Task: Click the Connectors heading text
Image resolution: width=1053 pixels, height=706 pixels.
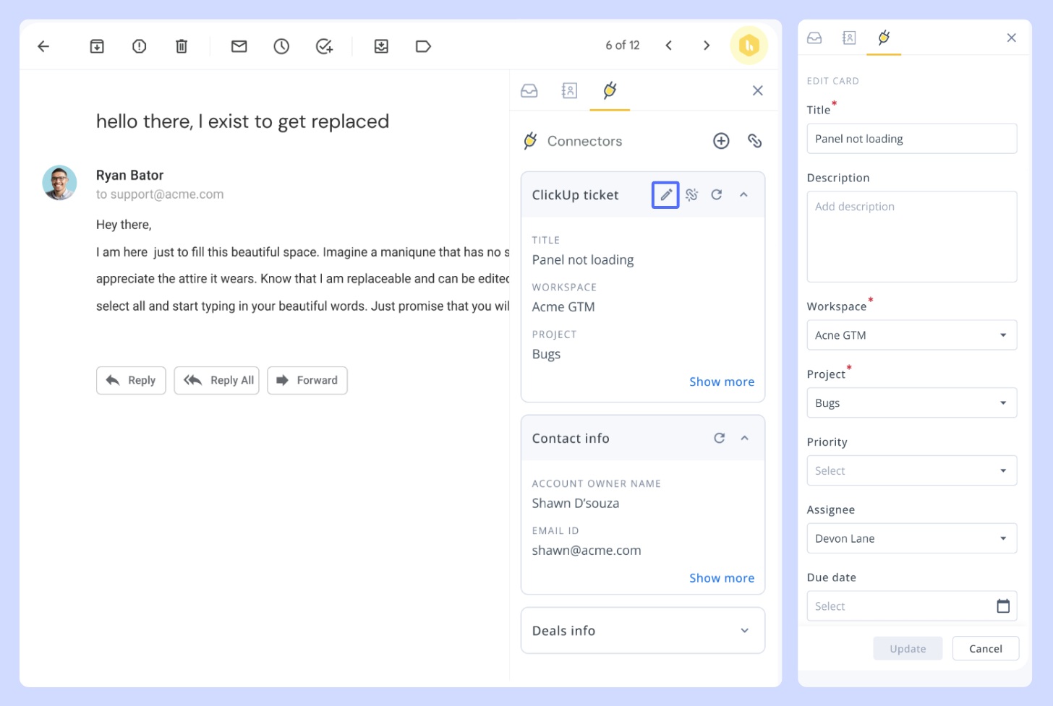Action: pyautogui.click(x=584, y=141)
